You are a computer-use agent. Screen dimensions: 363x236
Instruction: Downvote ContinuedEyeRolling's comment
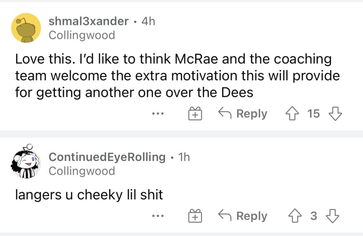[332, 216]
